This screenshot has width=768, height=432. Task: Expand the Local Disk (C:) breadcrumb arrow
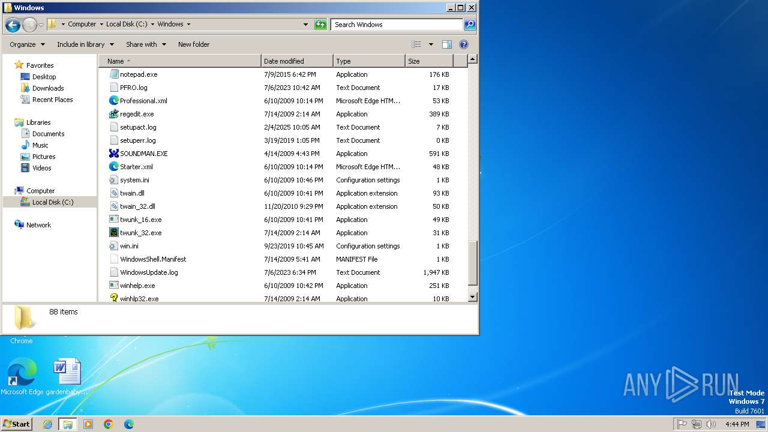(x=152, y=25)
